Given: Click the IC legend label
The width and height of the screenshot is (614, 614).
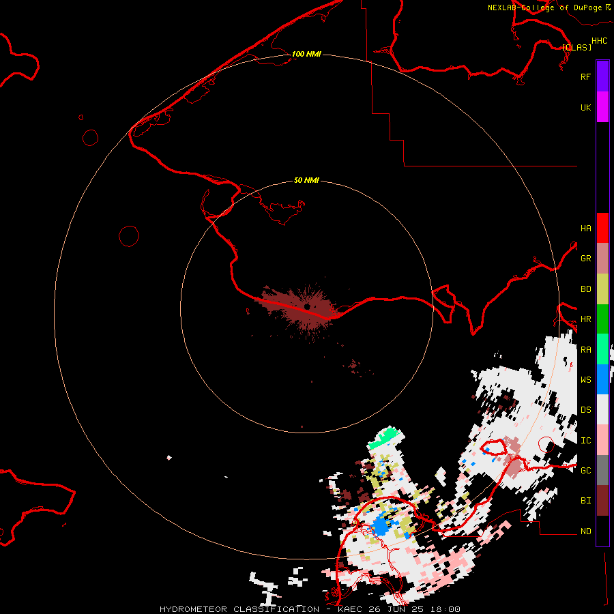Looking at the screenshot, I should [585, 440].
